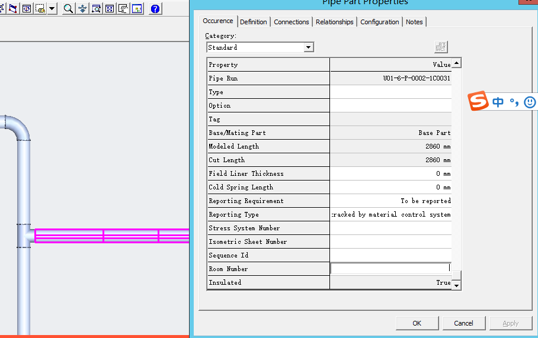Click the Apply button
Image resolution: width=538 pixels, height=338 pixels.
[x=511, y=323]
